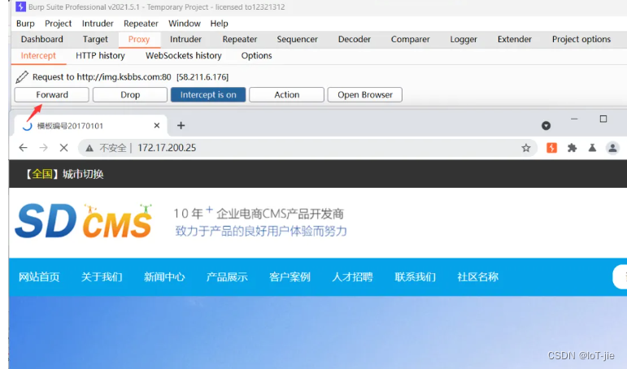Open the WebSockets history sub-tab

click(x=184, y=55)
